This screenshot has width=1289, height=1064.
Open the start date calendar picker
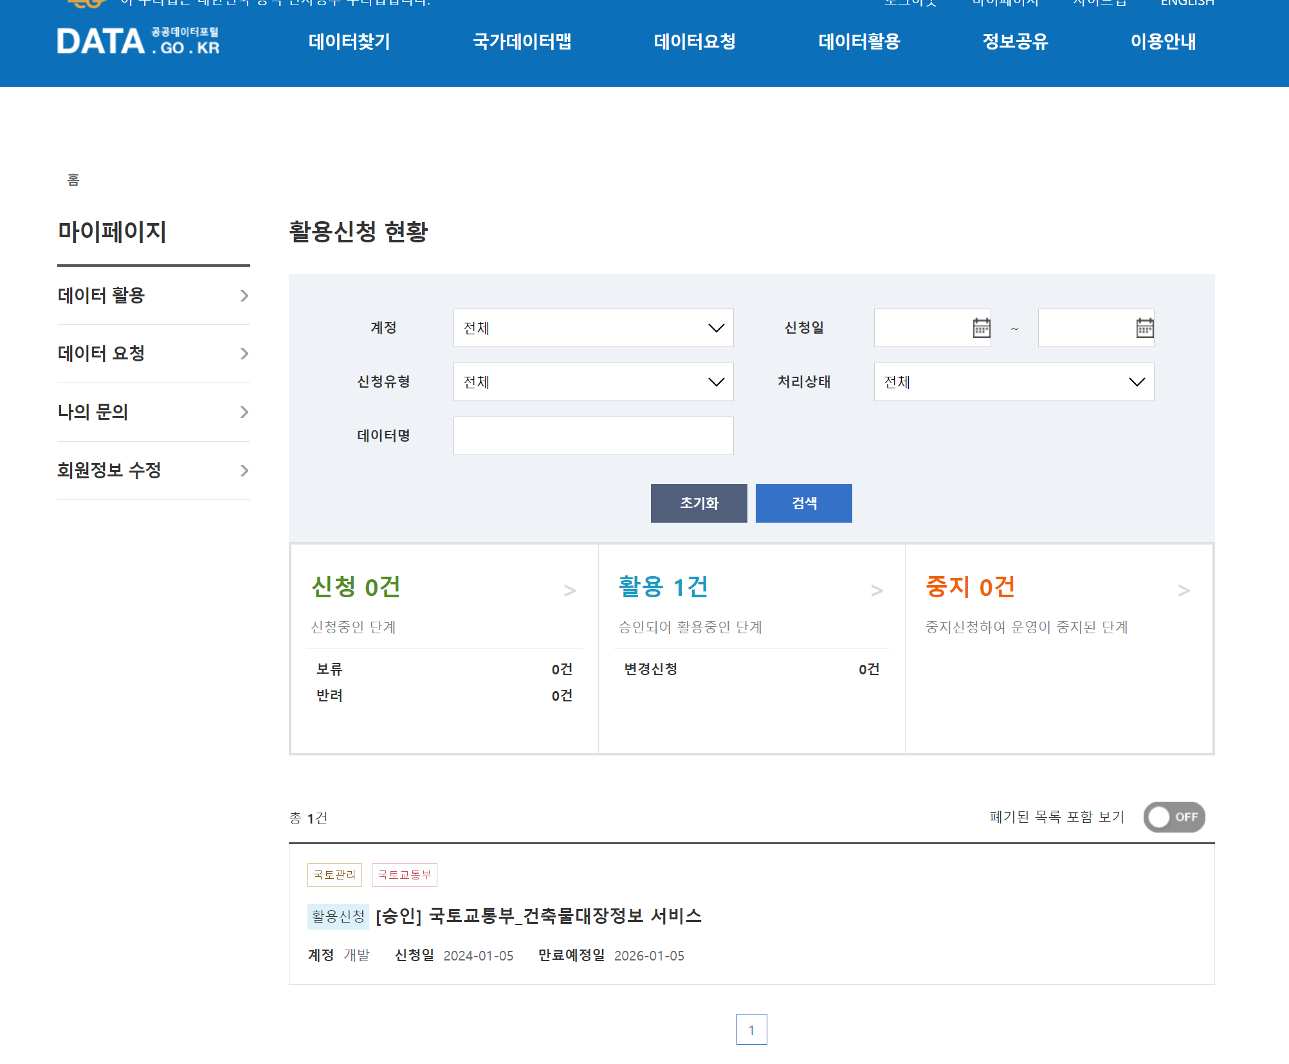coord(981,328)
